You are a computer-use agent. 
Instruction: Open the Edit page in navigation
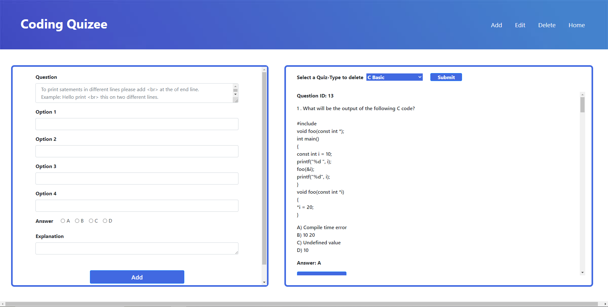coord(520,25)
